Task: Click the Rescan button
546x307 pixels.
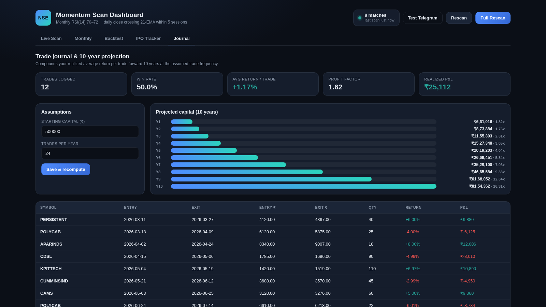Action: pyautogui.click(x=459, y=18)
